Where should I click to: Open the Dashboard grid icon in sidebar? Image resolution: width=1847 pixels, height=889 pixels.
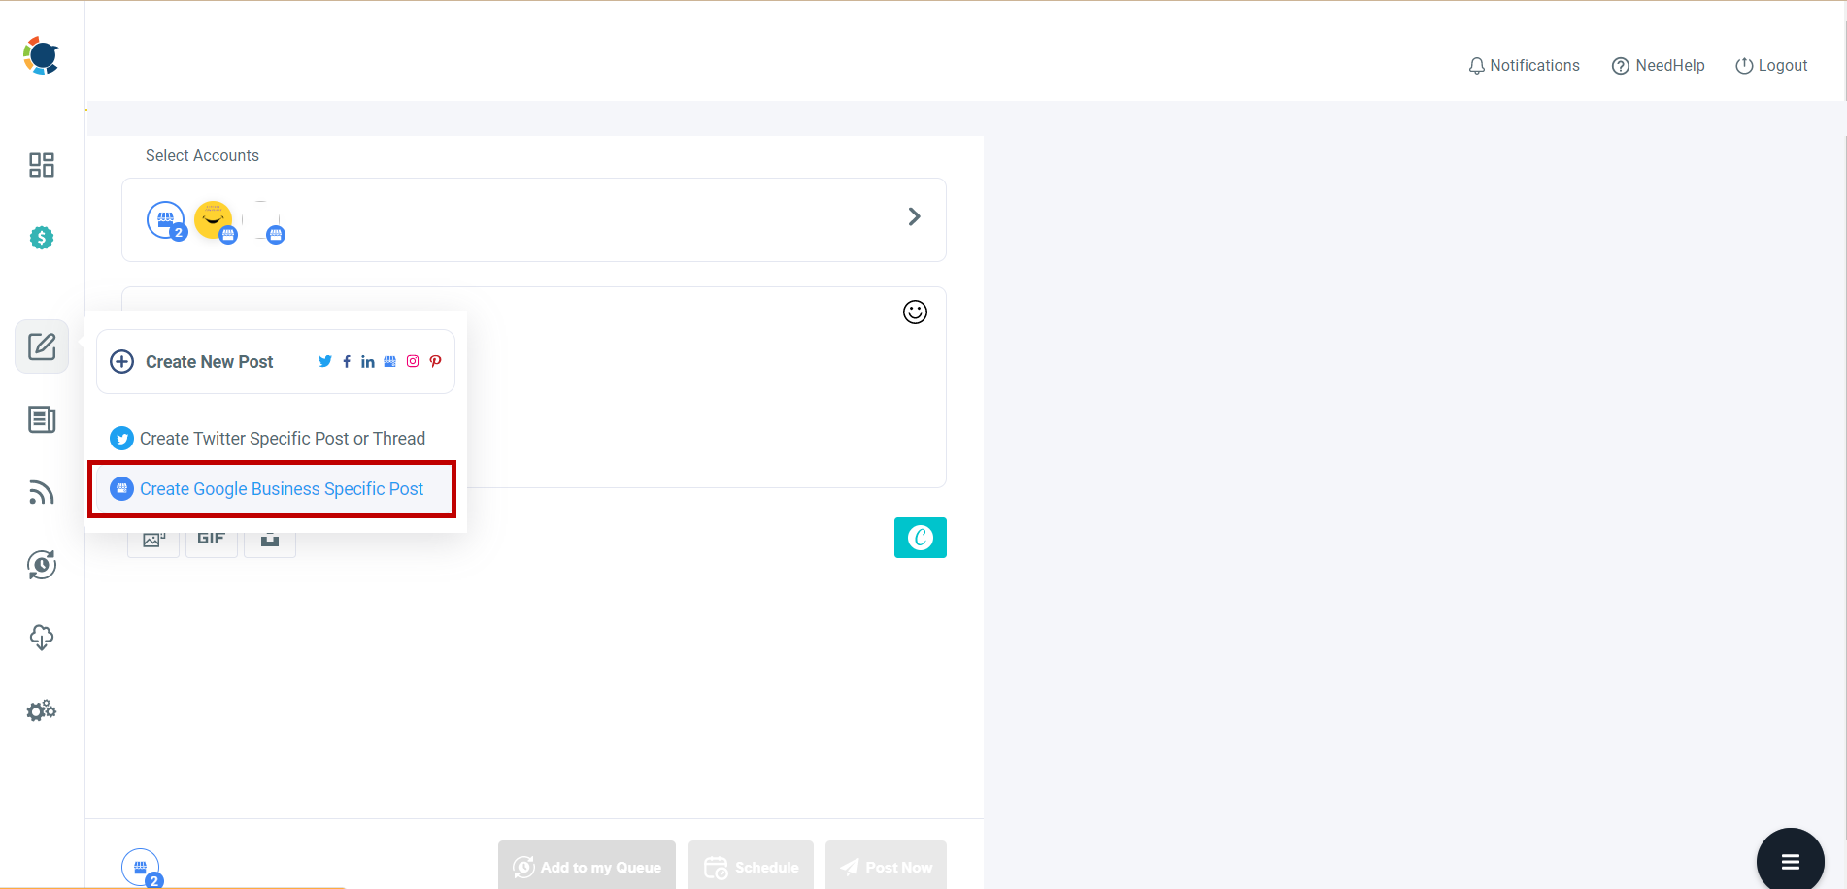point(41,165)
